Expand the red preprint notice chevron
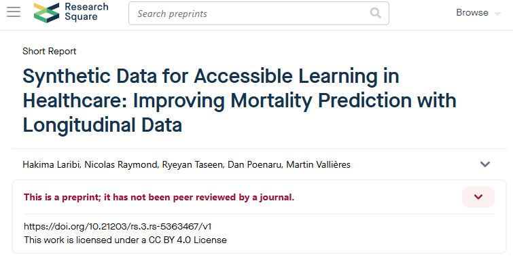Viewport: 513px width, 256px height. click(x=478, y=197)
